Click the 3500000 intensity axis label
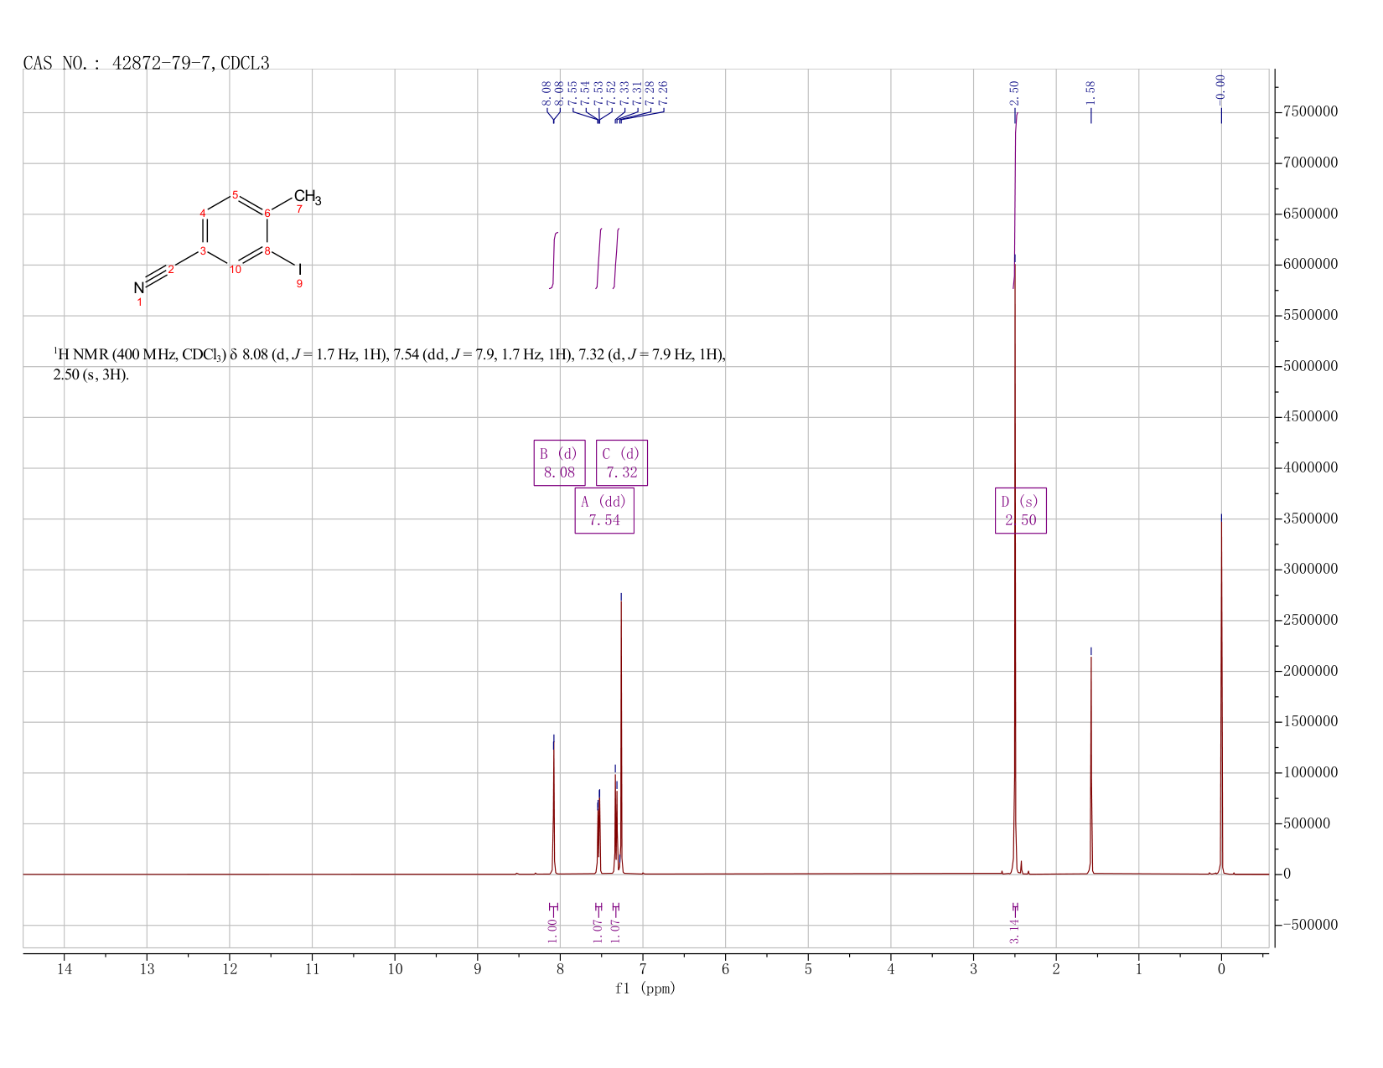 pyautogui.click(x=1309, y=519)
